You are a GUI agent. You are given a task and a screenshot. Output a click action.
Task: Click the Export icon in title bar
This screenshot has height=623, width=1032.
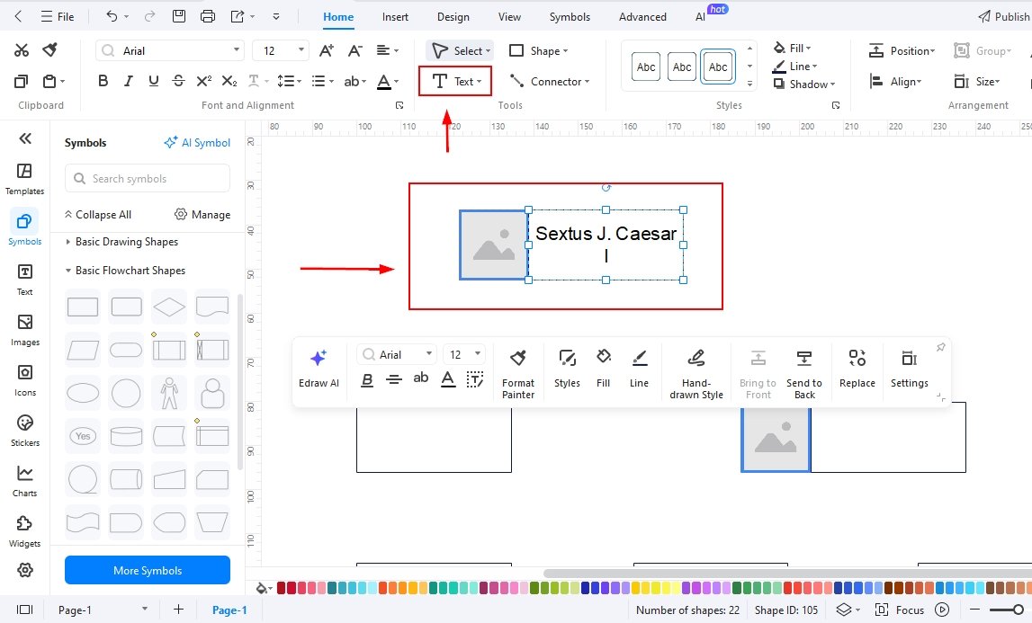(x=237, y=16)
